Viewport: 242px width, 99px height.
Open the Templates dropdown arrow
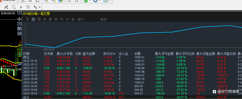coord(110,1)
